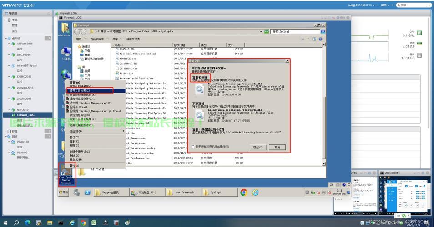The width and height of the screenshot is (434, 227).
Task: Select ZHIBO2016 virtual machine in navigator
Action: (24, 76)
